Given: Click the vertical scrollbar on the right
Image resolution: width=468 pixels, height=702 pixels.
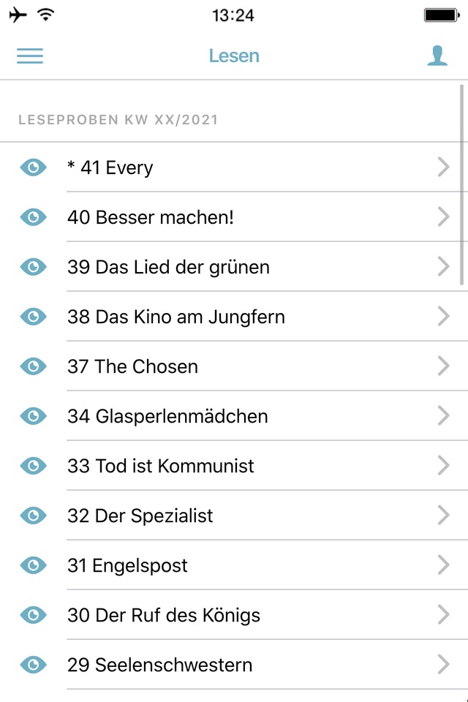Looking at the screenshot, I should (x=461, y=190).
